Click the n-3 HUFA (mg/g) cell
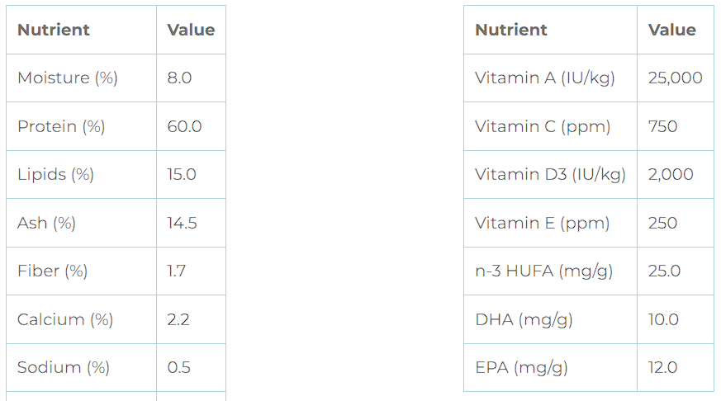The image size is (721, 401). pos(543,271)
